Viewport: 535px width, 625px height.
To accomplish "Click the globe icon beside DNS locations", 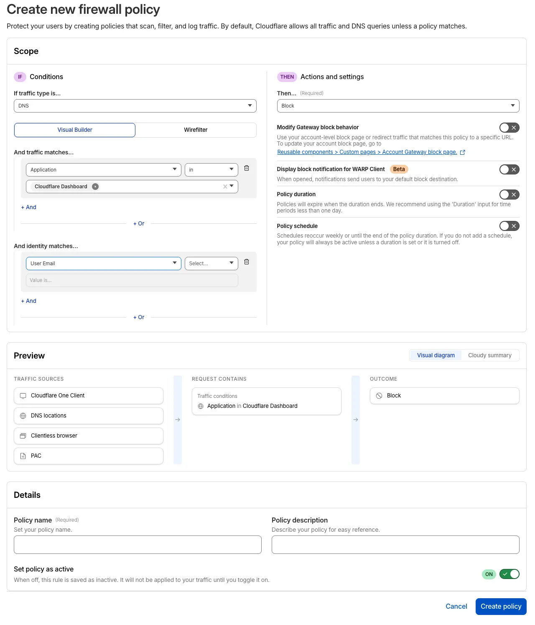I will click(23, 415).
